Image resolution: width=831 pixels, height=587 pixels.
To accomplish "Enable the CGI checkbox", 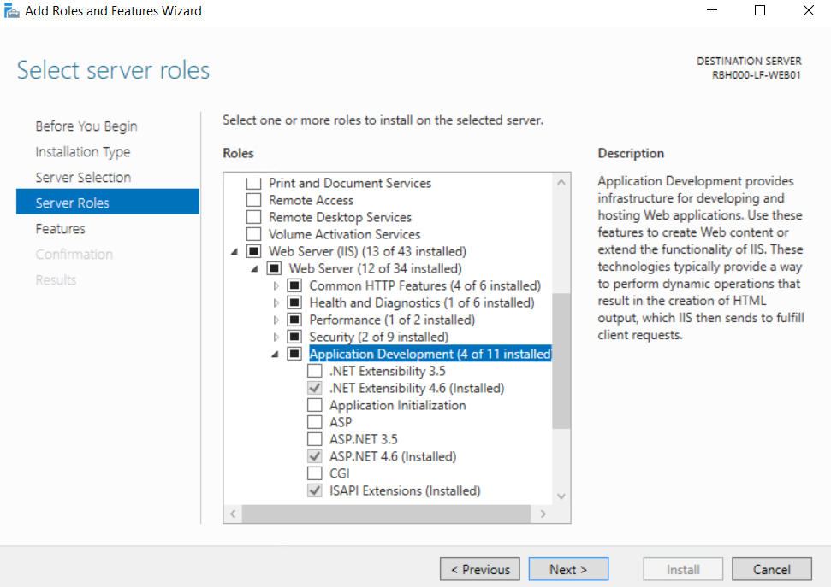I will point(315,473).
